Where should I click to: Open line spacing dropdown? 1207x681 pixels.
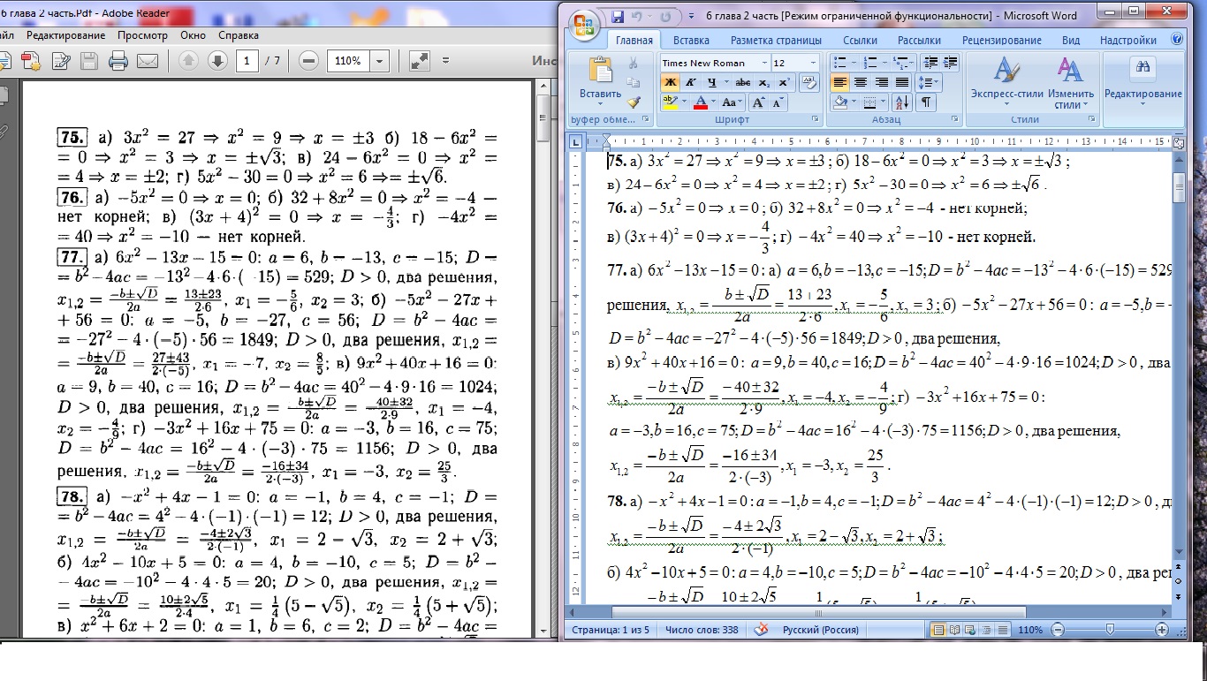[927, 82]
